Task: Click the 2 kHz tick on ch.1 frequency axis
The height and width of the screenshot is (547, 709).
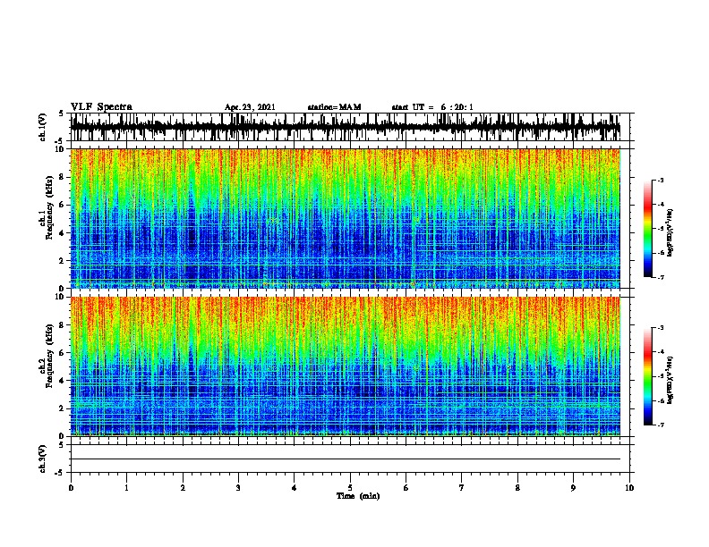Action: [x=63, y=261]
